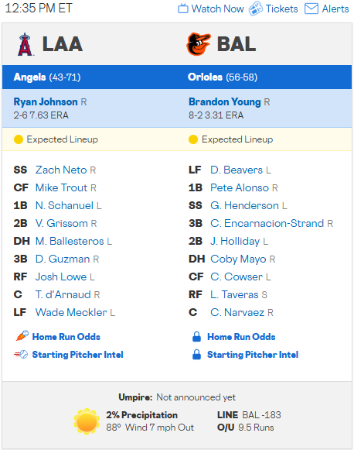Image resolution: width=354 pixels, height=450 pixels.
Task: Select Mike Trout in Angels lineup
Action: tap(61, 187)
